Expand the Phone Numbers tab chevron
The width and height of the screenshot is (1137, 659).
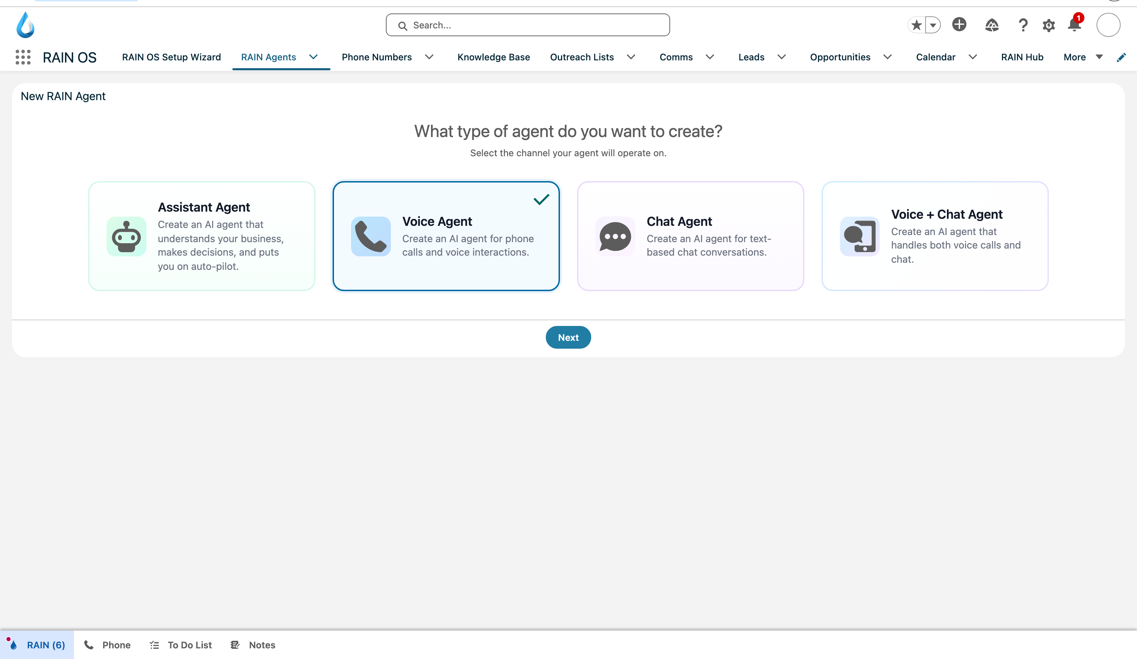(429, 57)
